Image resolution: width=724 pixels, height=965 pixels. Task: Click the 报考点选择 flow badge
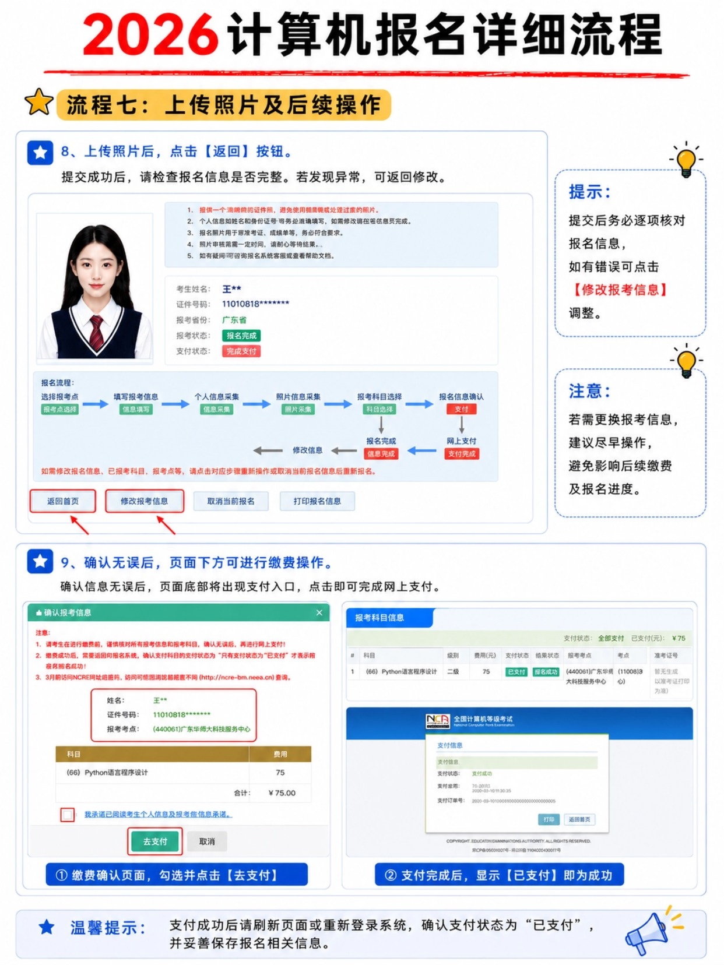pos(60,409)
